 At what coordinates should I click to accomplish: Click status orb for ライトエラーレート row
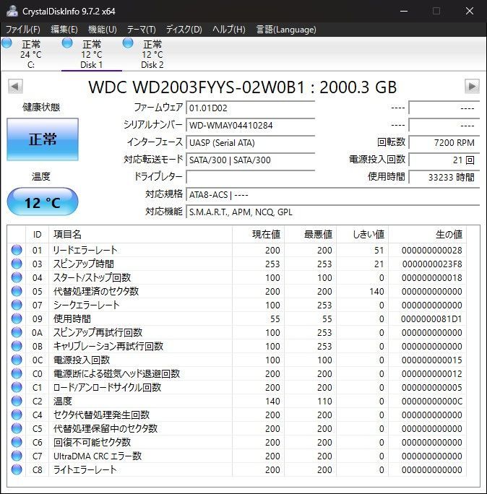(x=17, y=469)
